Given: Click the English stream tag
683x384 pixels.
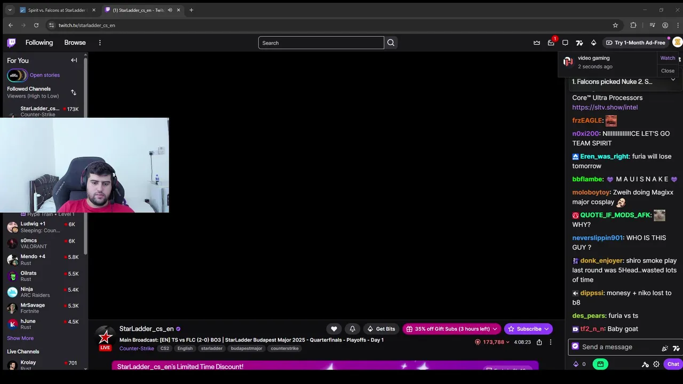Looking at the screenshot, I should click(x=185, y=348).
